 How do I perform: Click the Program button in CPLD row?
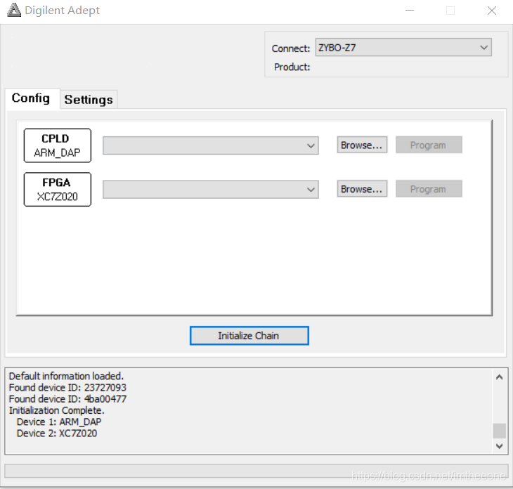pos(429,145)
